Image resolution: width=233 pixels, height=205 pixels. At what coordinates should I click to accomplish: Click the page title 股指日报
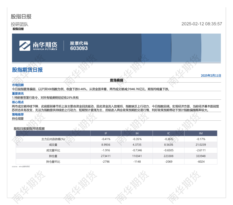click(x=21, y=17)
